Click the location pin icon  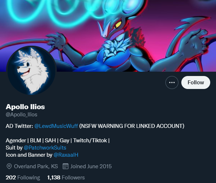point(9,166)
